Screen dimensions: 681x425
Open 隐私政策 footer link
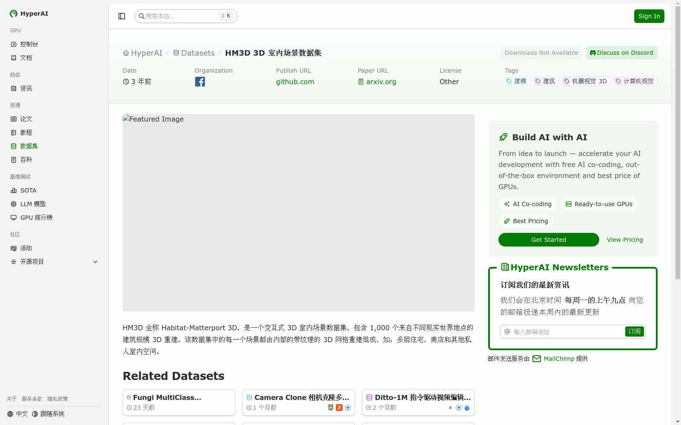(x=57, y=399)
